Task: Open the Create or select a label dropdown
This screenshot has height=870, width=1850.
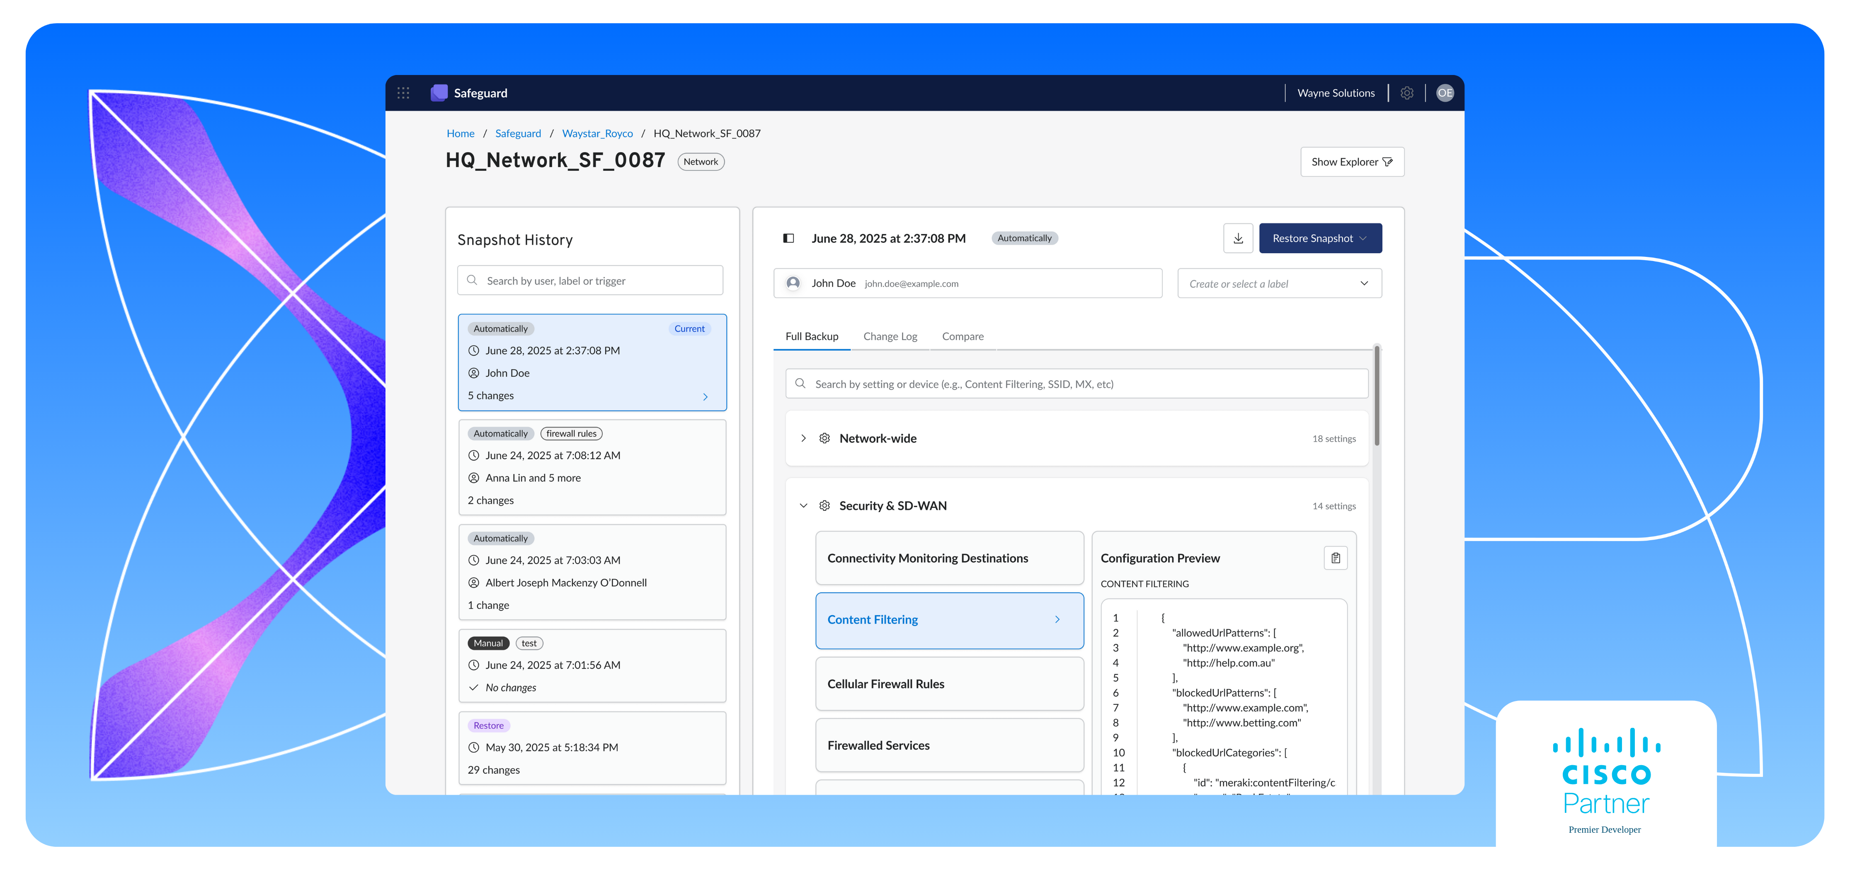Action: click(1279, 283)
